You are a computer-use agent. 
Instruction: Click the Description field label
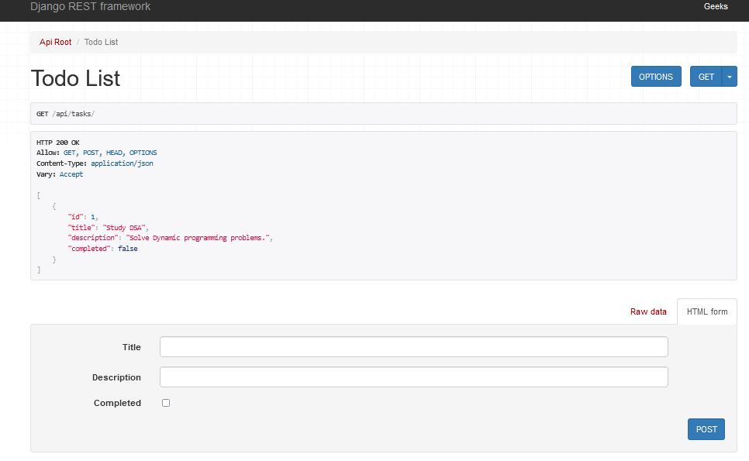click(116, 377)
